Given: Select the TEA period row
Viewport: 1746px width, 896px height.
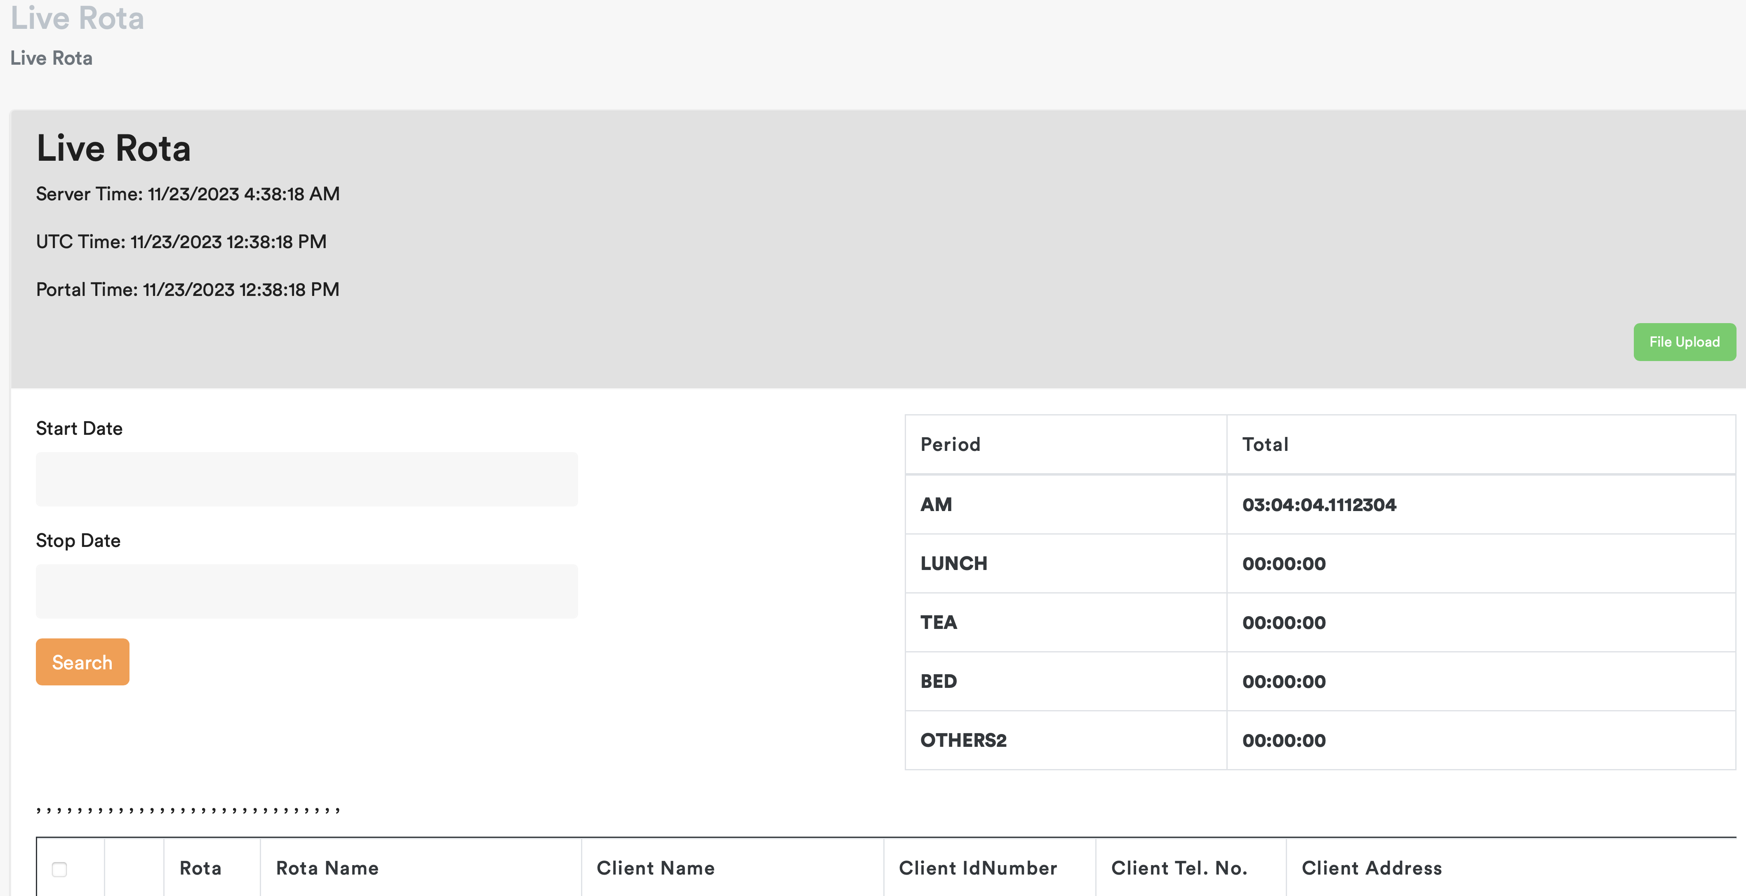Looking at the screenshot, I should 939,622.
